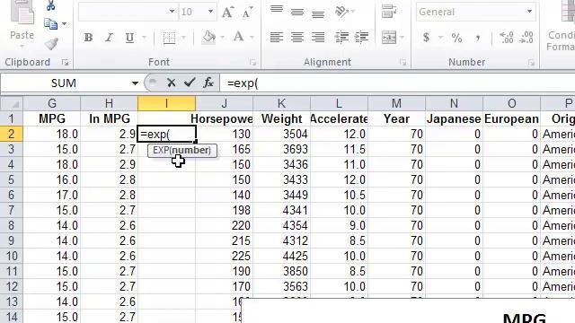
Task: Open the Font Color dropdown arrow
Action: 252,38
